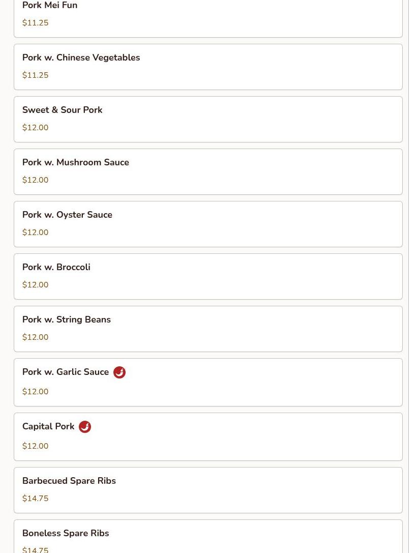Select Pork w. Chinese Vegetables card
This screenshot has height=553, width=419.
click(x=208, y=67)
